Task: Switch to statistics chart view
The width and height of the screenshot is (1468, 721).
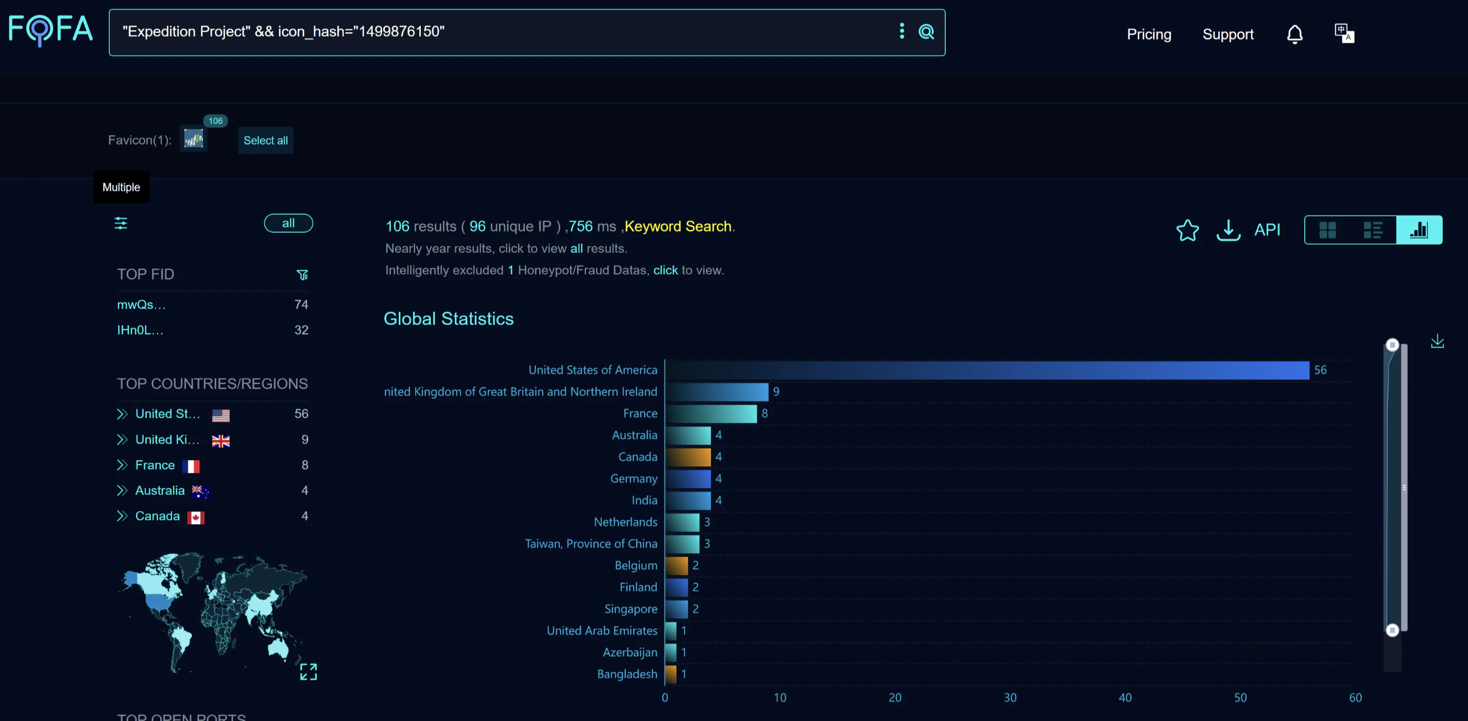Action: pos(1419,230)
